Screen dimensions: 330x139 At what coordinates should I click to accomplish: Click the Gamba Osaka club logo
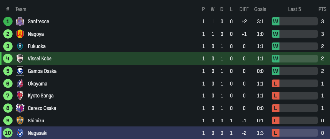coord(20,71)
